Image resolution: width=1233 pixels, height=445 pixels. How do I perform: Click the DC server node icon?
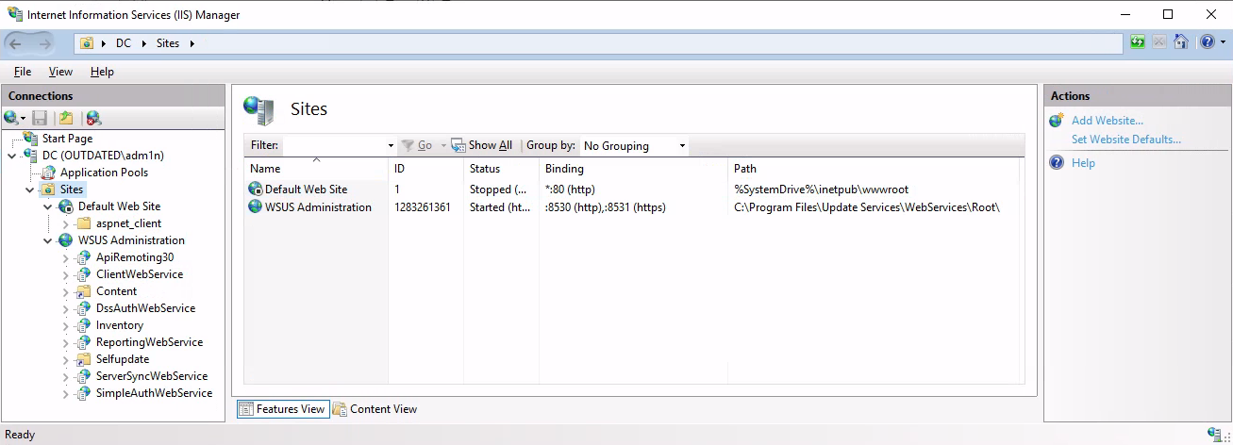tap(31, 156)
